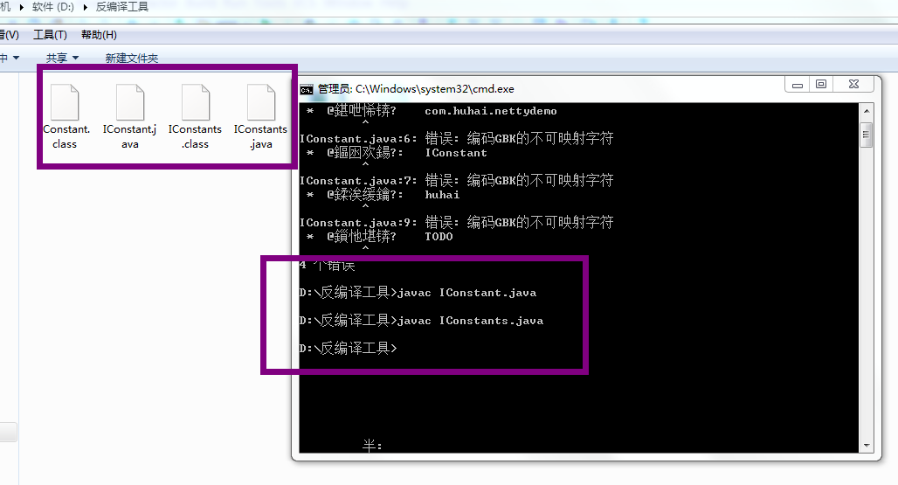Click the 'TODO' text in cmd output
Image resolution: width=898 pixels, height=485 pixels.
[439, 237]
